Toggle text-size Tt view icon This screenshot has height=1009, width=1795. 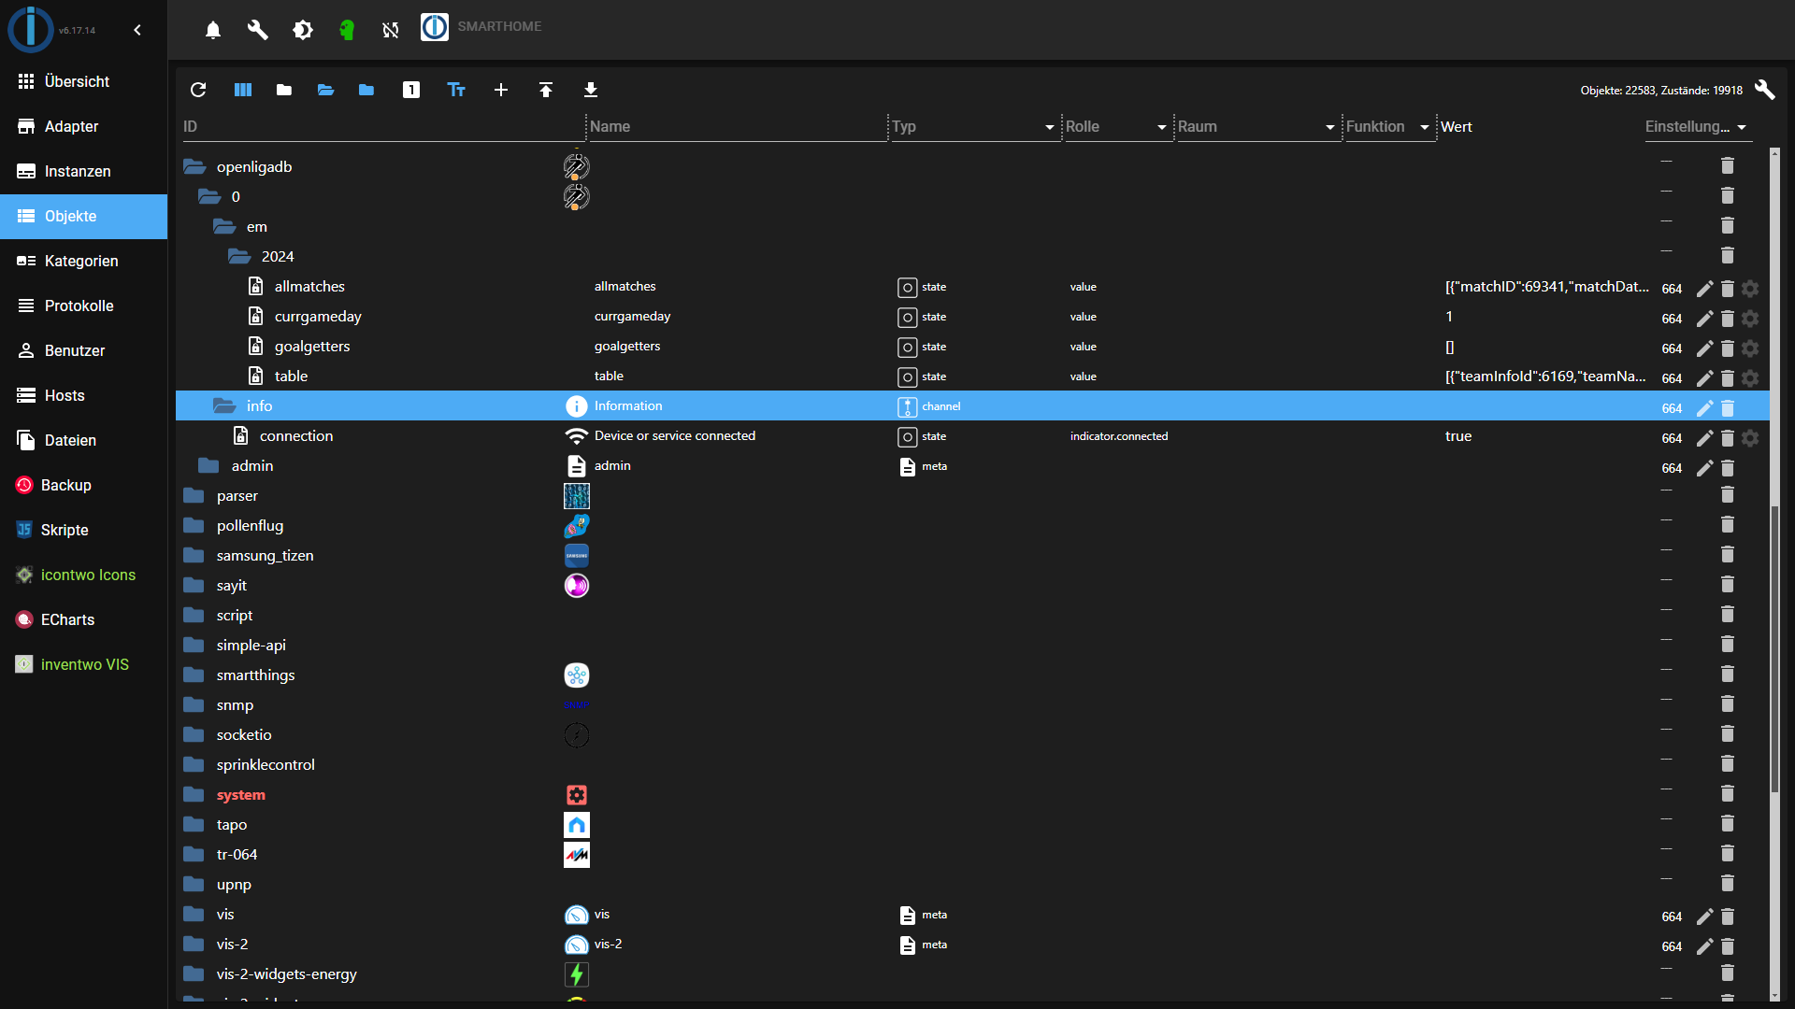pyautogui.click(x=456, y=90)
